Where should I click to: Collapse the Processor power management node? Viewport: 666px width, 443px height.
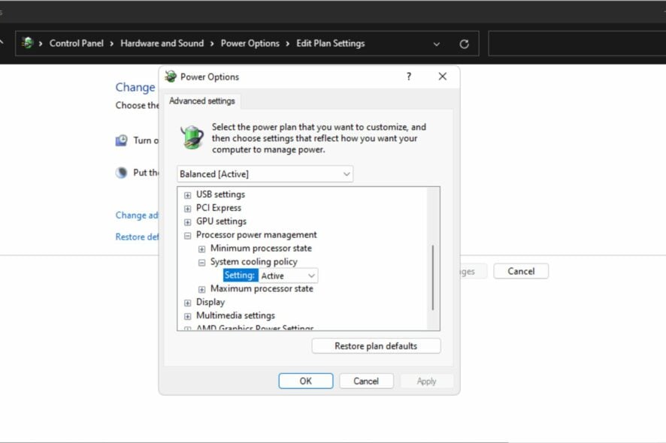[187, 236]
